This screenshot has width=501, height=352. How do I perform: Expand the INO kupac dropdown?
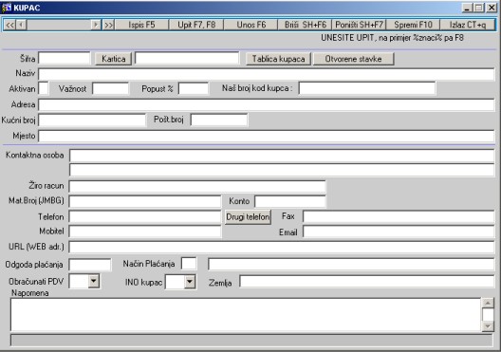coord(190,282)
